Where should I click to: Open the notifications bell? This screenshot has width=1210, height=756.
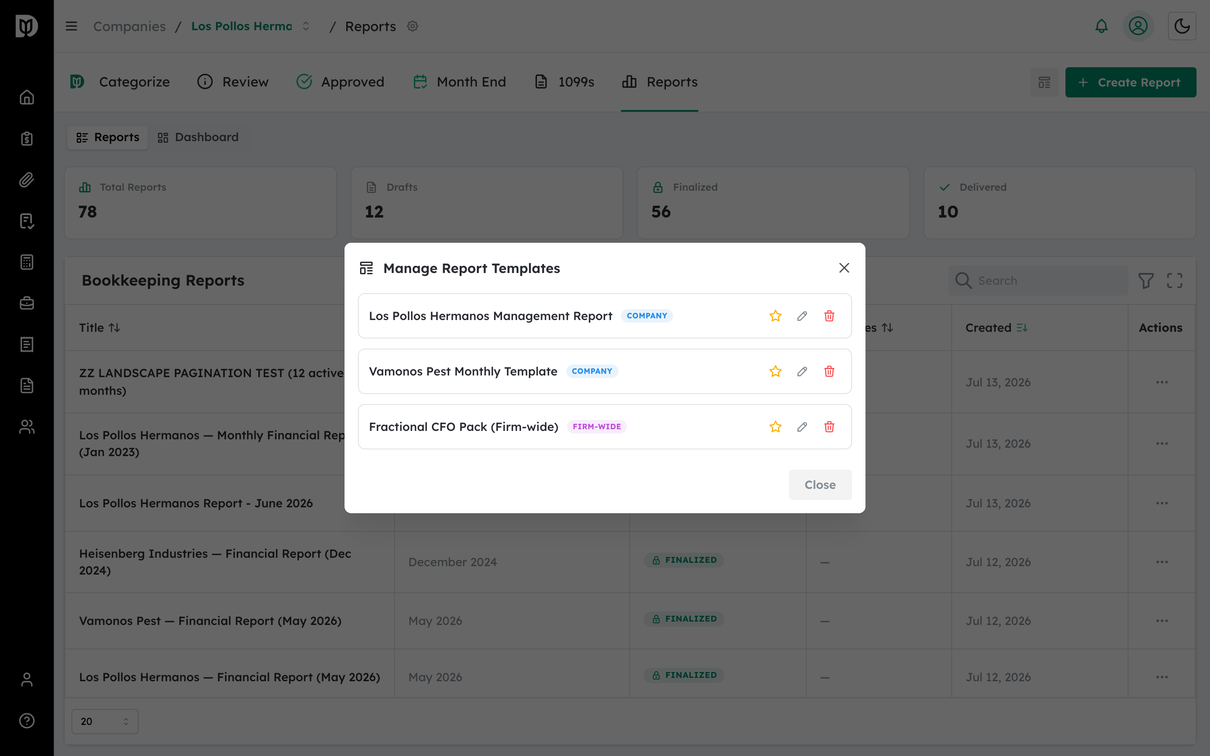pyautogui.click(x=1102, y=26)
